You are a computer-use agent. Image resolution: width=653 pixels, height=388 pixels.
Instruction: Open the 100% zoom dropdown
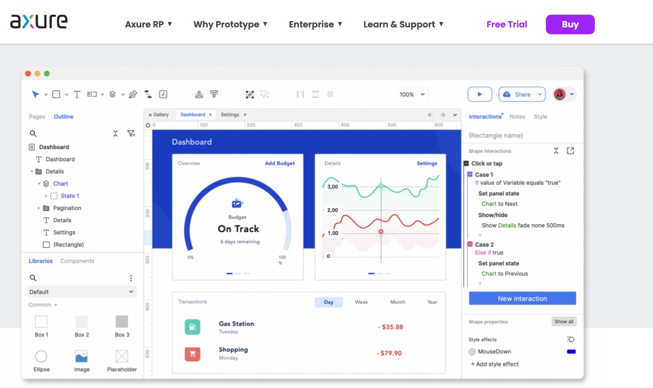click(413, 94)
